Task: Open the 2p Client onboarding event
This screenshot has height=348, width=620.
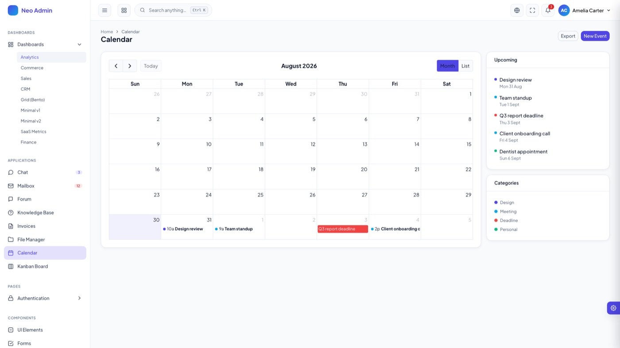Action: [x=395, y=229]
